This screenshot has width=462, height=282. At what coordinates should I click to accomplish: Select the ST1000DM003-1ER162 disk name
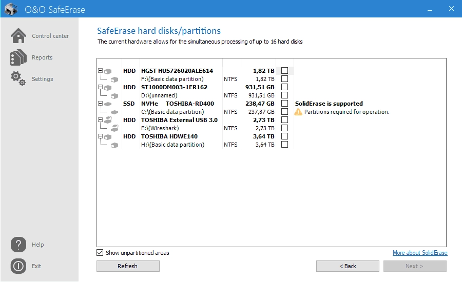(x=174, y=87)
